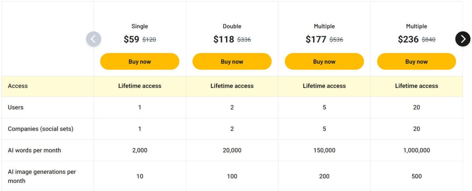Select the Users row label
This screenshot has width=472, height=191.
[16, 107]
